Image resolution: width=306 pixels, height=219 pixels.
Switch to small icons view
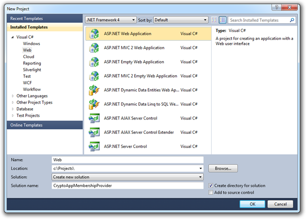click(x=214, y=20)
